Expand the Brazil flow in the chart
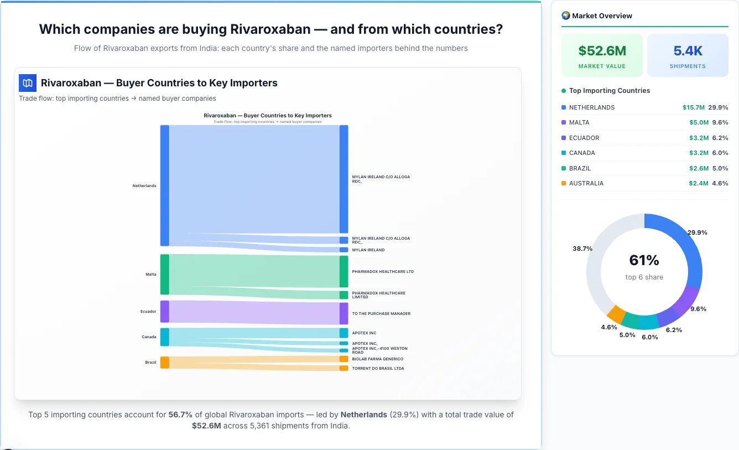 [x=163, y=363]
